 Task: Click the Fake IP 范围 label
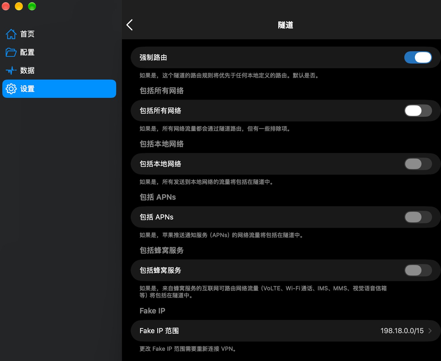tap(159, 331)
